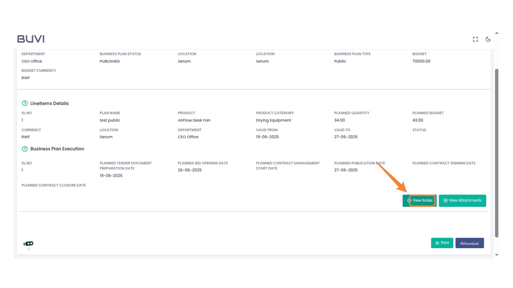Viewport: 513px width, 288px height.
Task: Click the BUSINESS PLAN STATUS value 'PUBLISHED'
Action: 110,61
